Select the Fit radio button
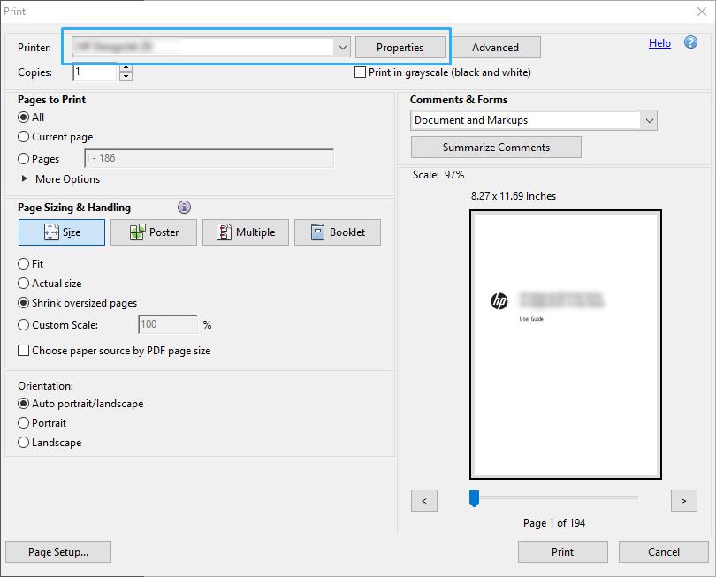 23,264
